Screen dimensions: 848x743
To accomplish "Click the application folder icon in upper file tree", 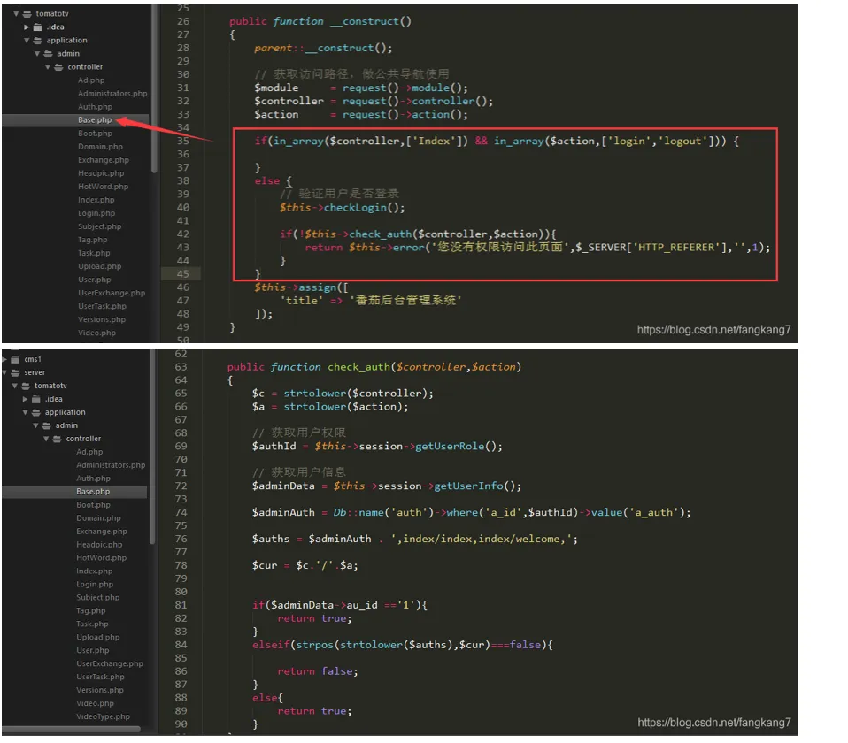I will [37, 41].
